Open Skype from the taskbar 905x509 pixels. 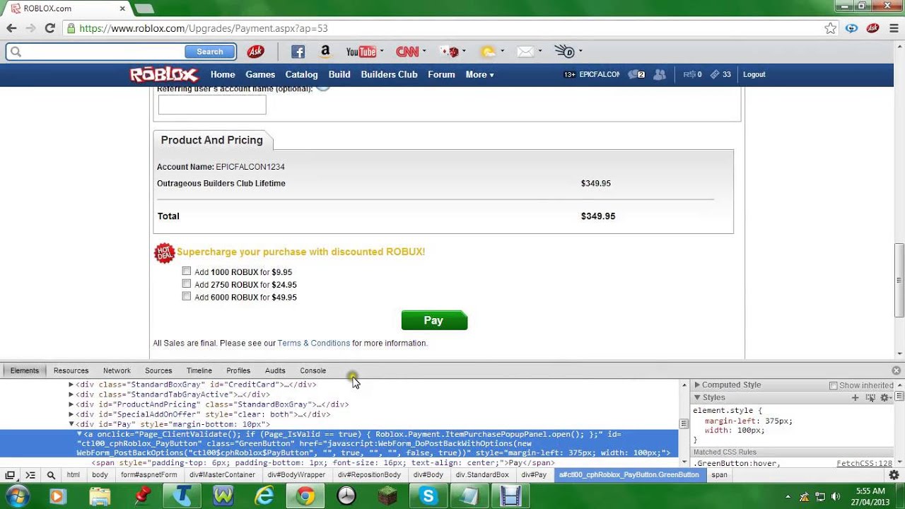click(x=428, y=496)
